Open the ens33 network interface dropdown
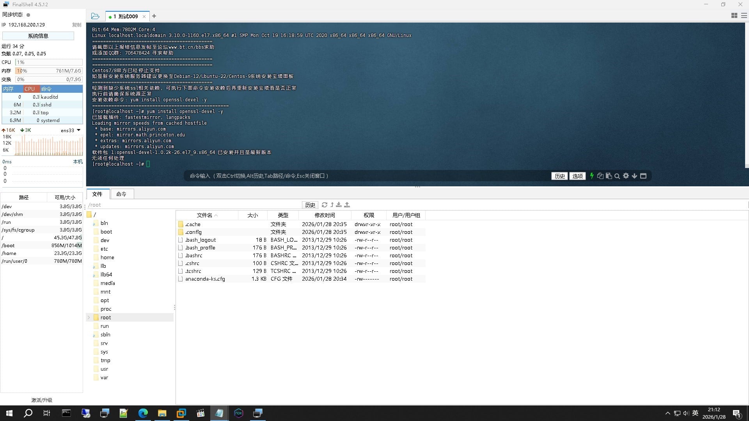The height and width of the screenshot is (421, 749). tap(78, 130)
